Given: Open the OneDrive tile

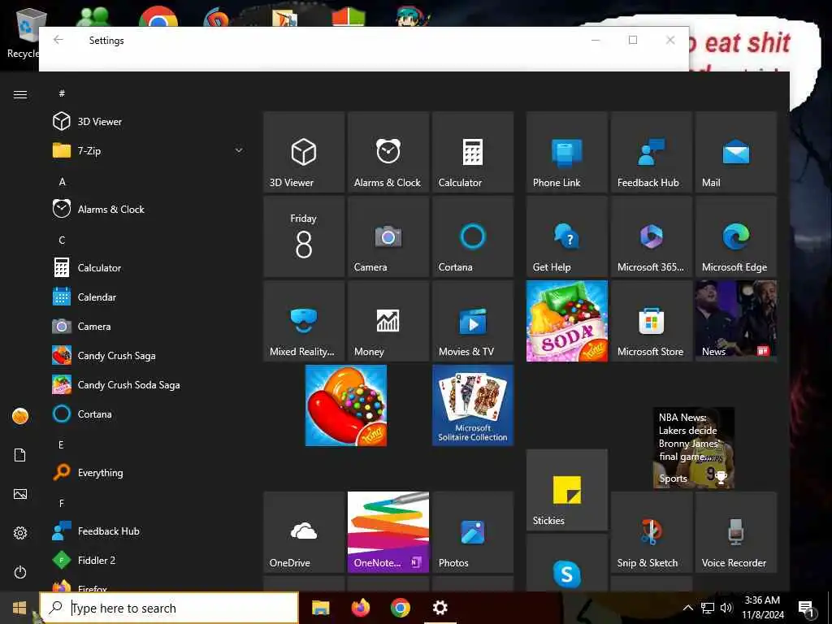Looking at the screenshot, I should coord(304,531).
